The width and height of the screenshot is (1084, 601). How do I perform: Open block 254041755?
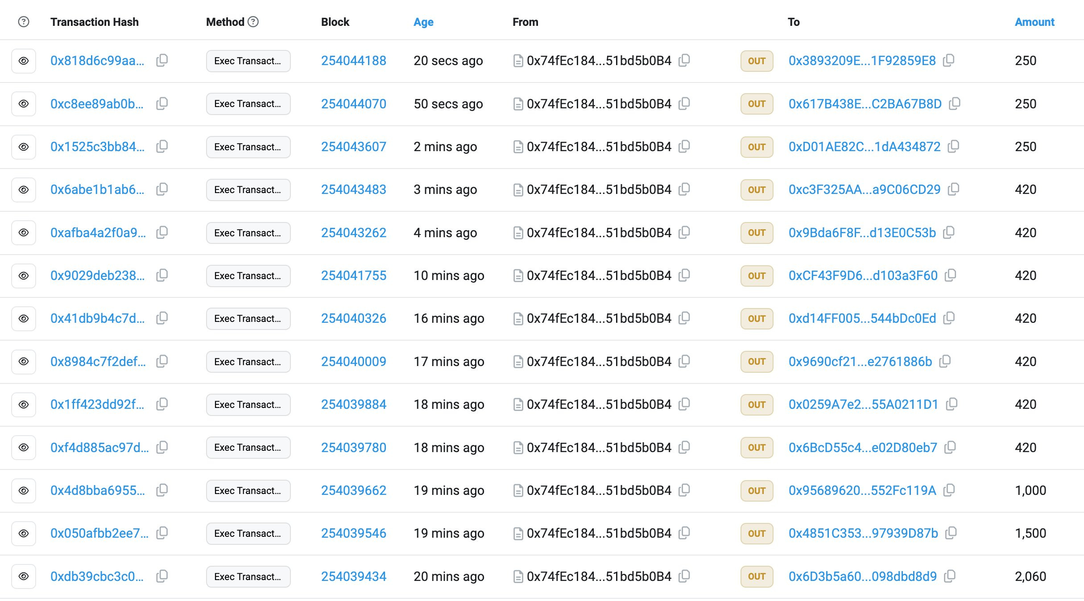[x=354, y=276]
